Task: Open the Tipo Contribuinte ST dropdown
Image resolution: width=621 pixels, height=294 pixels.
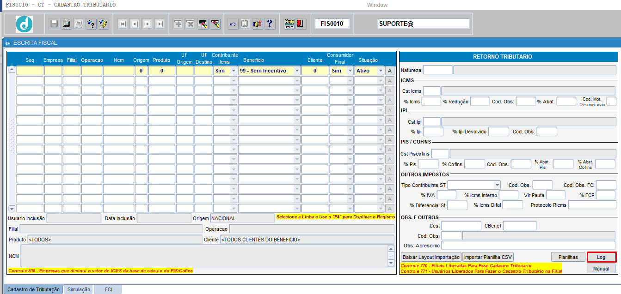Action: point(497,185)
